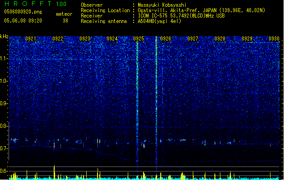Click the Receiving Location label
The image size is (284, 180).
click(x=105, y=10)
